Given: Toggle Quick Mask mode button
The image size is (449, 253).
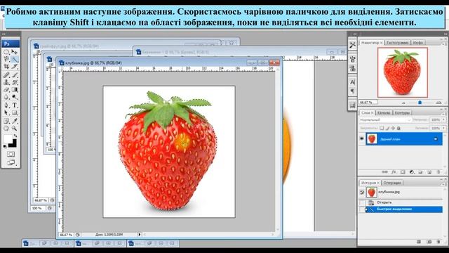Looking at the screenshot, I should (x=11, y=154).
